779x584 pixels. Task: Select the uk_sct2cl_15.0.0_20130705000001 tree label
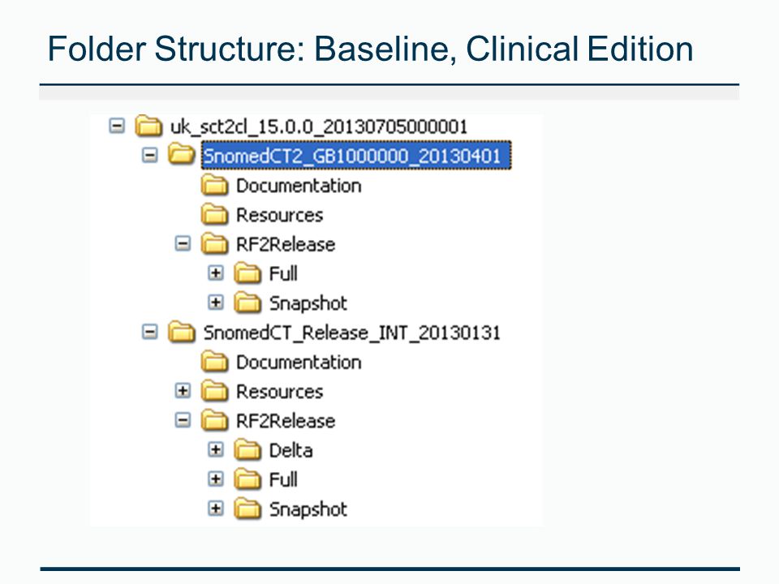[x=318, y=127]
